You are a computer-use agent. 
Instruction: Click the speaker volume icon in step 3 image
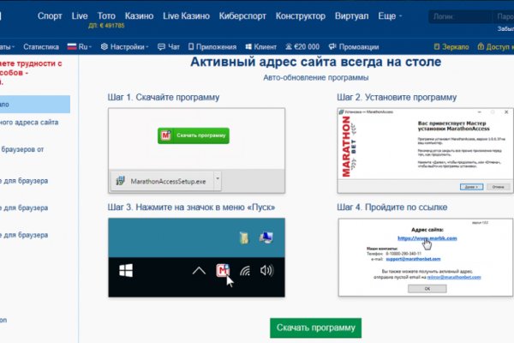pos(266,271)
